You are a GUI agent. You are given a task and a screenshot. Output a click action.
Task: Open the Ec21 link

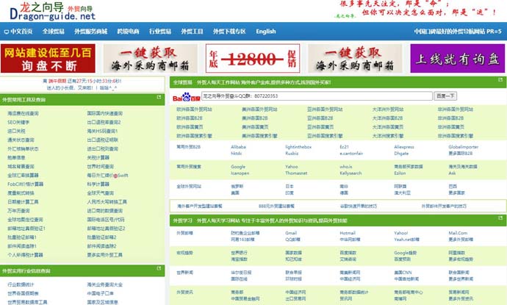344,147
